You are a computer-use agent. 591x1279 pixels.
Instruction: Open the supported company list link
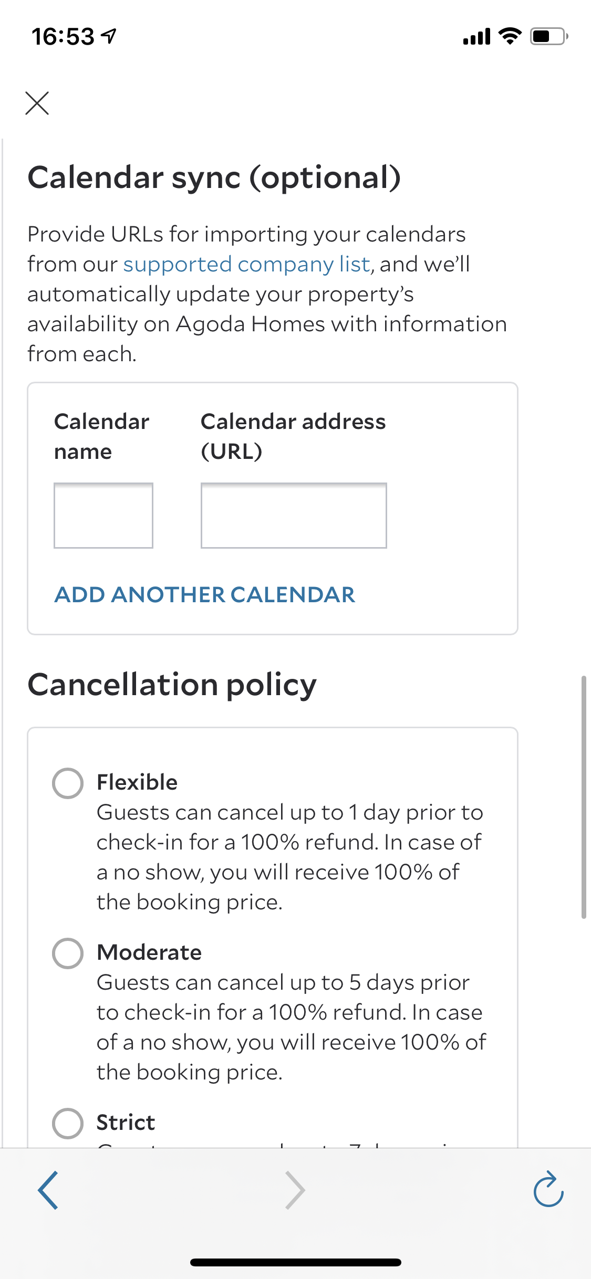pos(246,264)
